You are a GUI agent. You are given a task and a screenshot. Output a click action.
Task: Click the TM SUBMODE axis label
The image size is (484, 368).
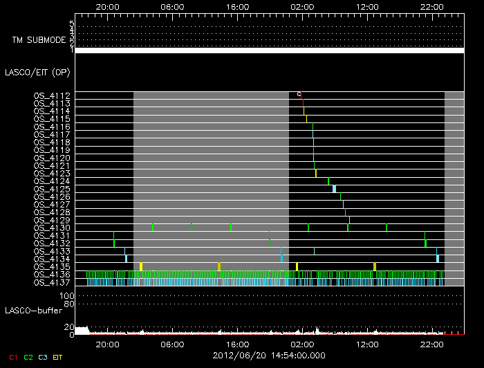tap(39, 39)
